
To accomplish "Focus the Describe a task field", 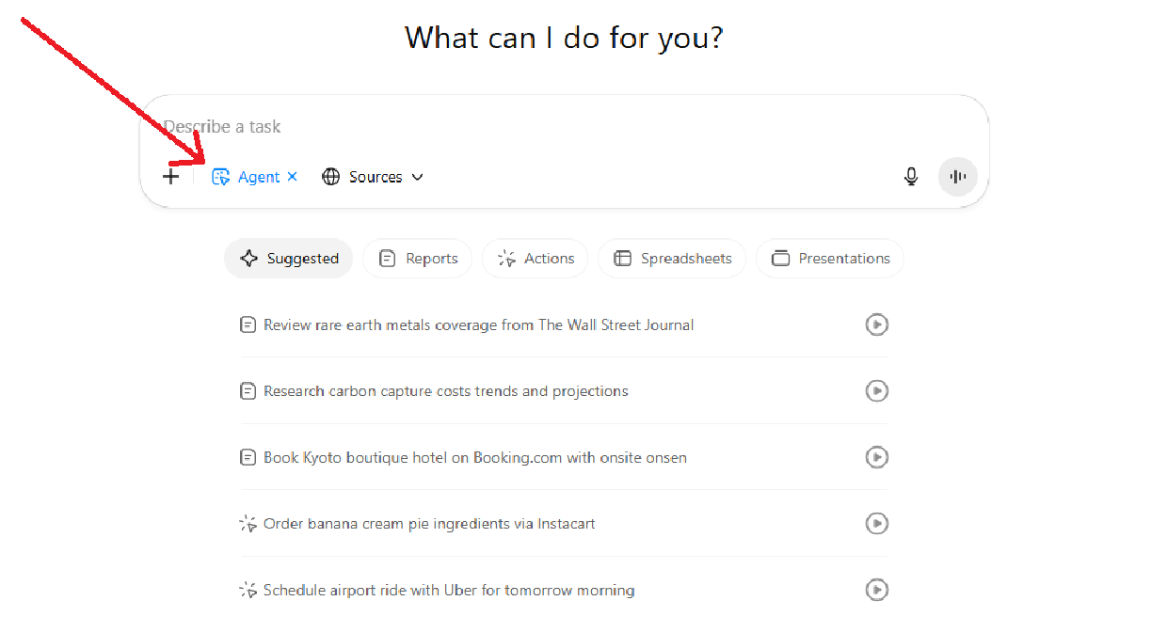I will coord(565,127).
